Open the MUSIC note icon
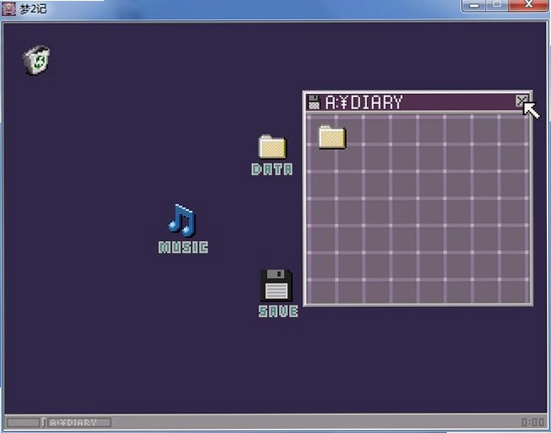Viewport: 551px width, 433px height. point(182,220)
